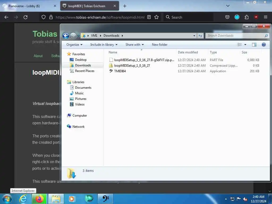272x204 pixels.
Task: Open address bar history dropdown
Action: coord(194,36)
